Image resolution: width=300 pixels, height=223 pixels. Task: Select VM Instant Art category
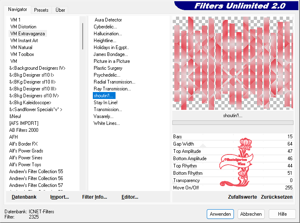pyautogui.click(x=24, y=41)
